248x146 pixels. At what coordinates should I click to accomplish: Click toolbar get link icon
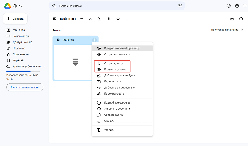(x=118, y=19)
